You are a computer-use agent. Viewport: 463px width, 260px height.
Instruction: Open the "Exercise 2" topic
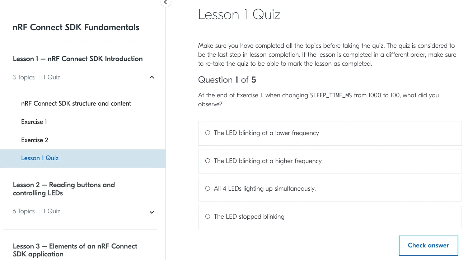pyautogui.click(x=34, y=140)
